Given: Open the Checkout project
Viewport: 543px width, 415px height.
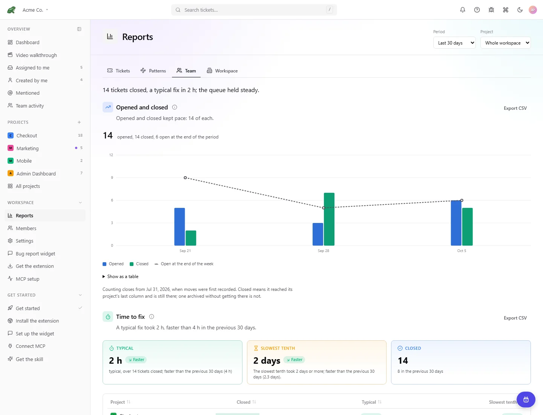Looking at the screenshot, I should [x=45, y=135].
